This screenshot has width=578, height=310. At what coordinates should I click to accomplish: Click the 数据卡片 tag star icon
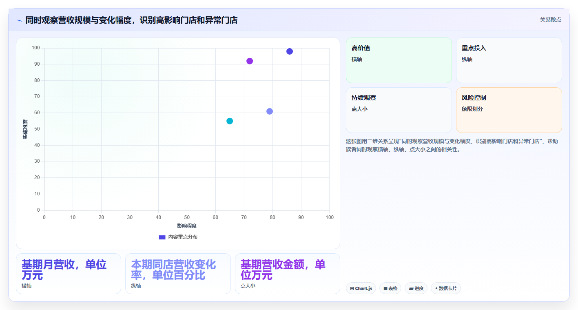tap(436, 288)
